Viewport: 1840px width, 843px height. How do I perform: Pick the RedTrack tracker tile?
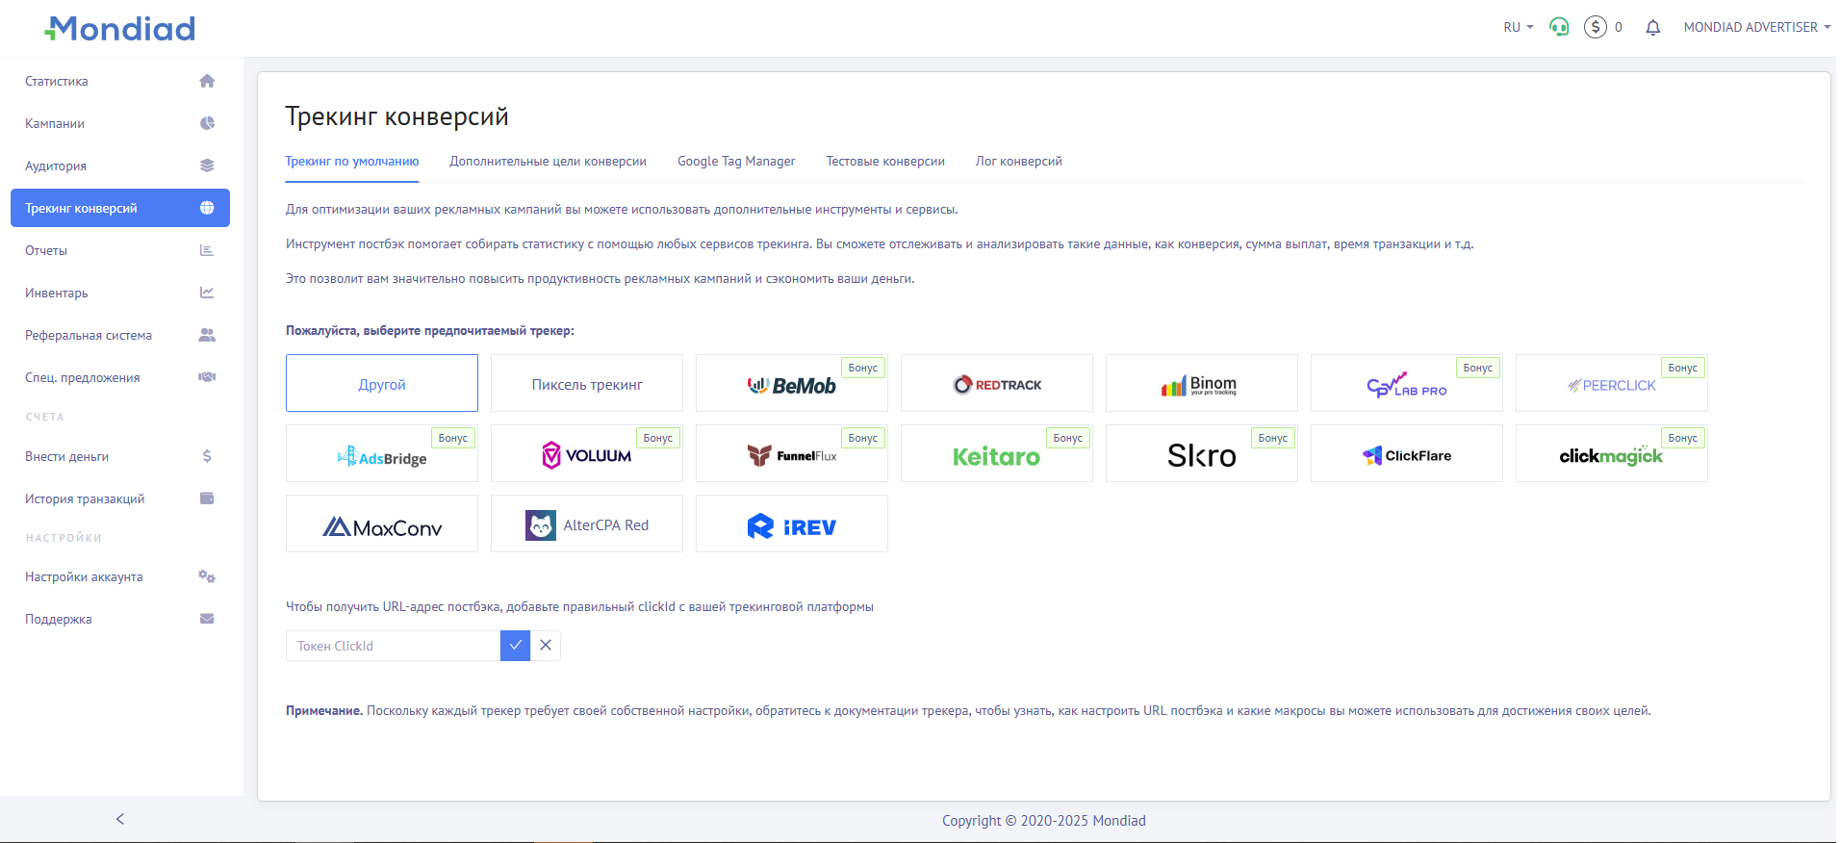[996, 384]
